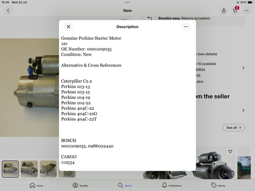
Task: Open the Selling tab
Action: pyautogui.click(x=218, y=185)
